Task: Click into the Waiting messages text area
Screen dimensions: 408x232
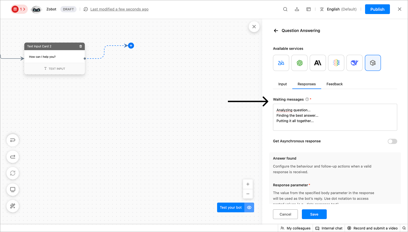Action: click(x=335, y=117)
